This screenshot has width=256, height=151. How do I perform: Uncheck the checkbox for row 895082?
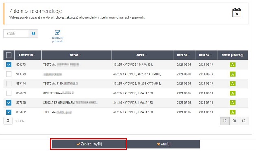9,112
